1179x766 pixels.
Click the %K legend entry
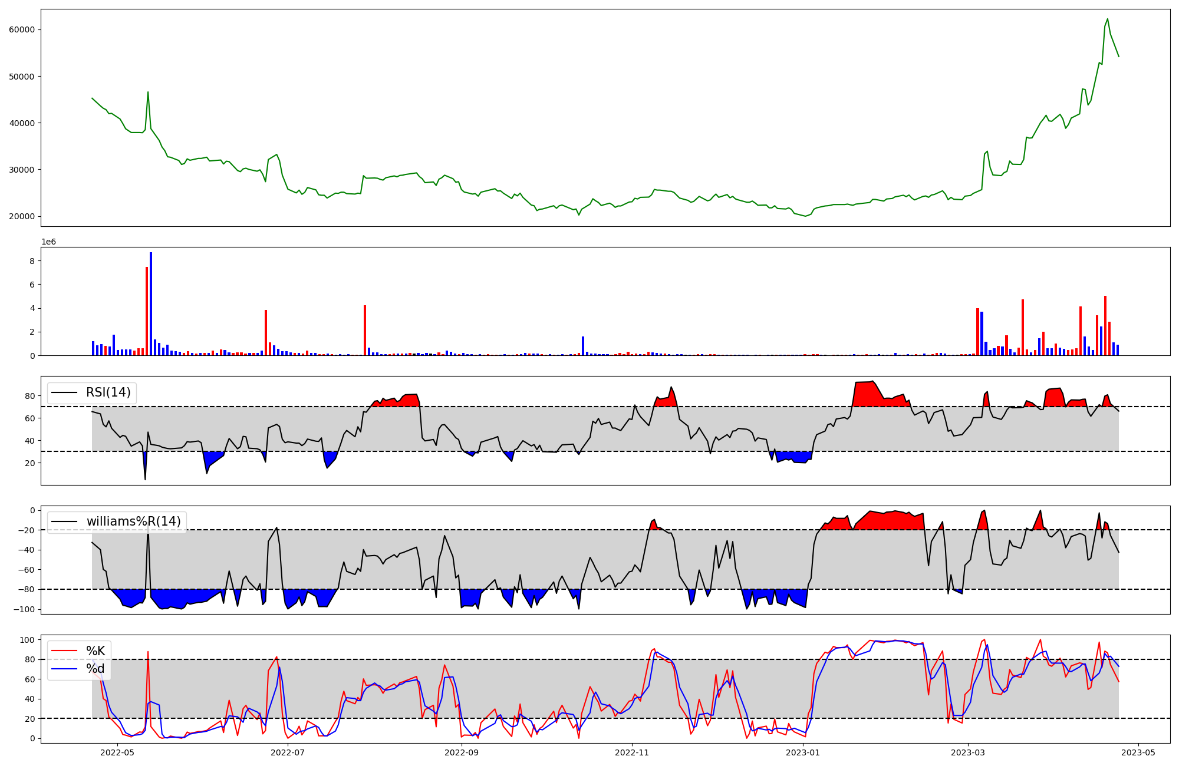coord(95,651)
